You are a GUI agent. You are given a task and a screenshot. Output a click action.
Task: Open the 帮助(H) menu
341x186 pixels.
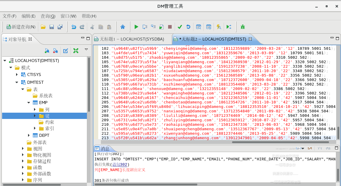(89, 16)
